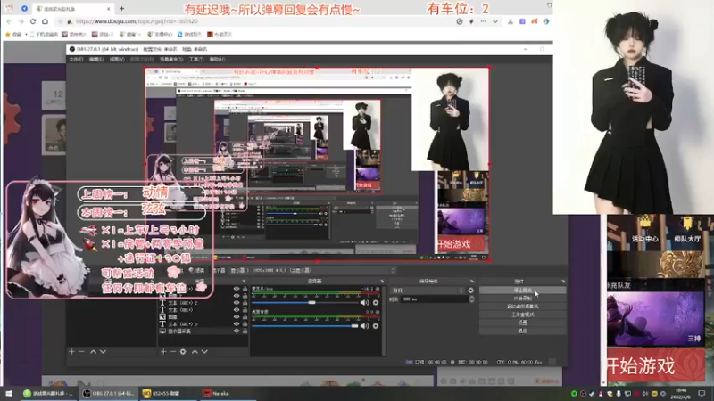Move scene up in Scenes panel

click(93, 351)
